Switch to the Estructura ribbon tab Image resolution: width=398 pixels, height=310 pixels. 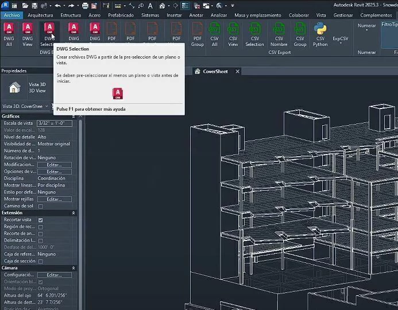71,15
